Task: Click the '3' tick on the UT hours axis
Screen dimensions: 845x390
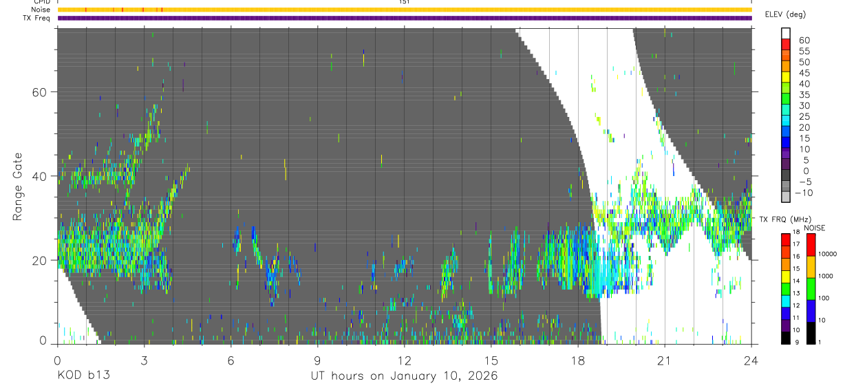Action: click(144, 360)
